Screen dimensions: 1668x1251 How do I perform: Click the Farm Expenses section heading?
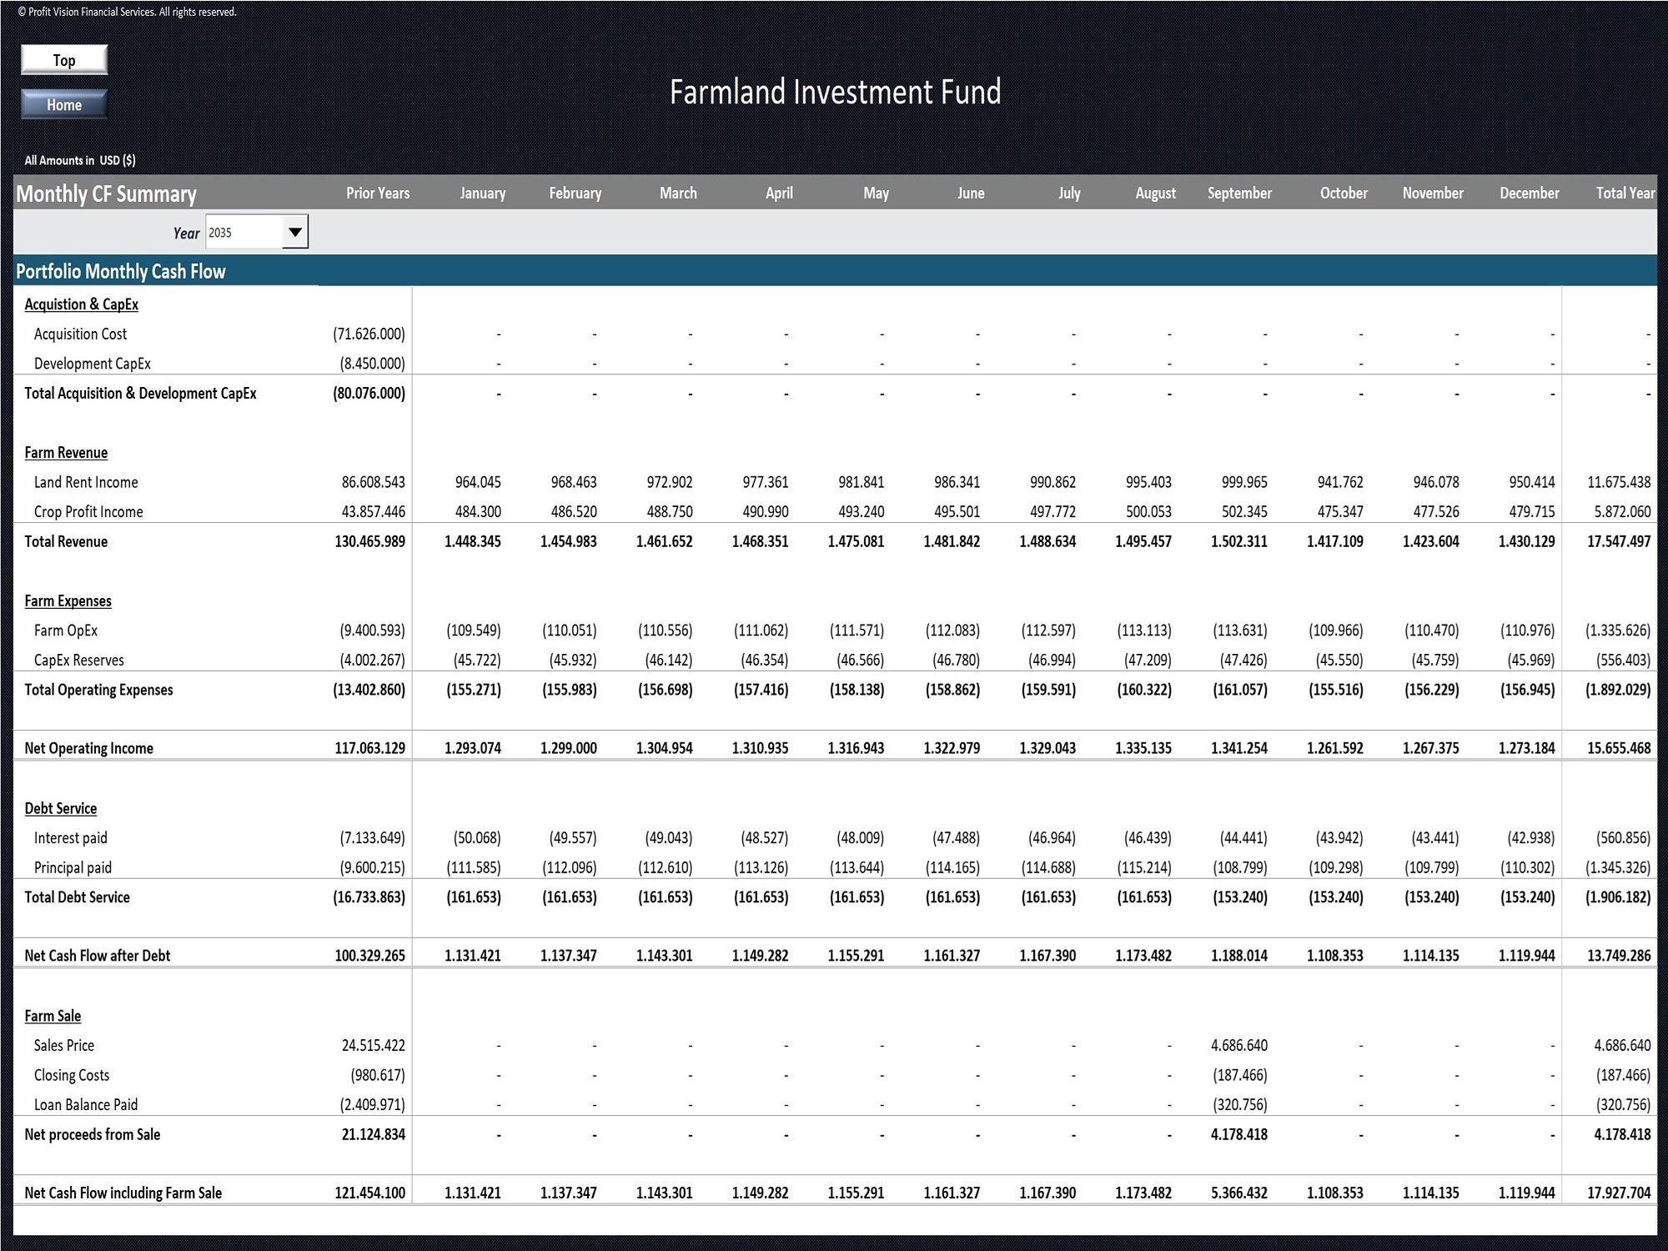tap(68, 601)
